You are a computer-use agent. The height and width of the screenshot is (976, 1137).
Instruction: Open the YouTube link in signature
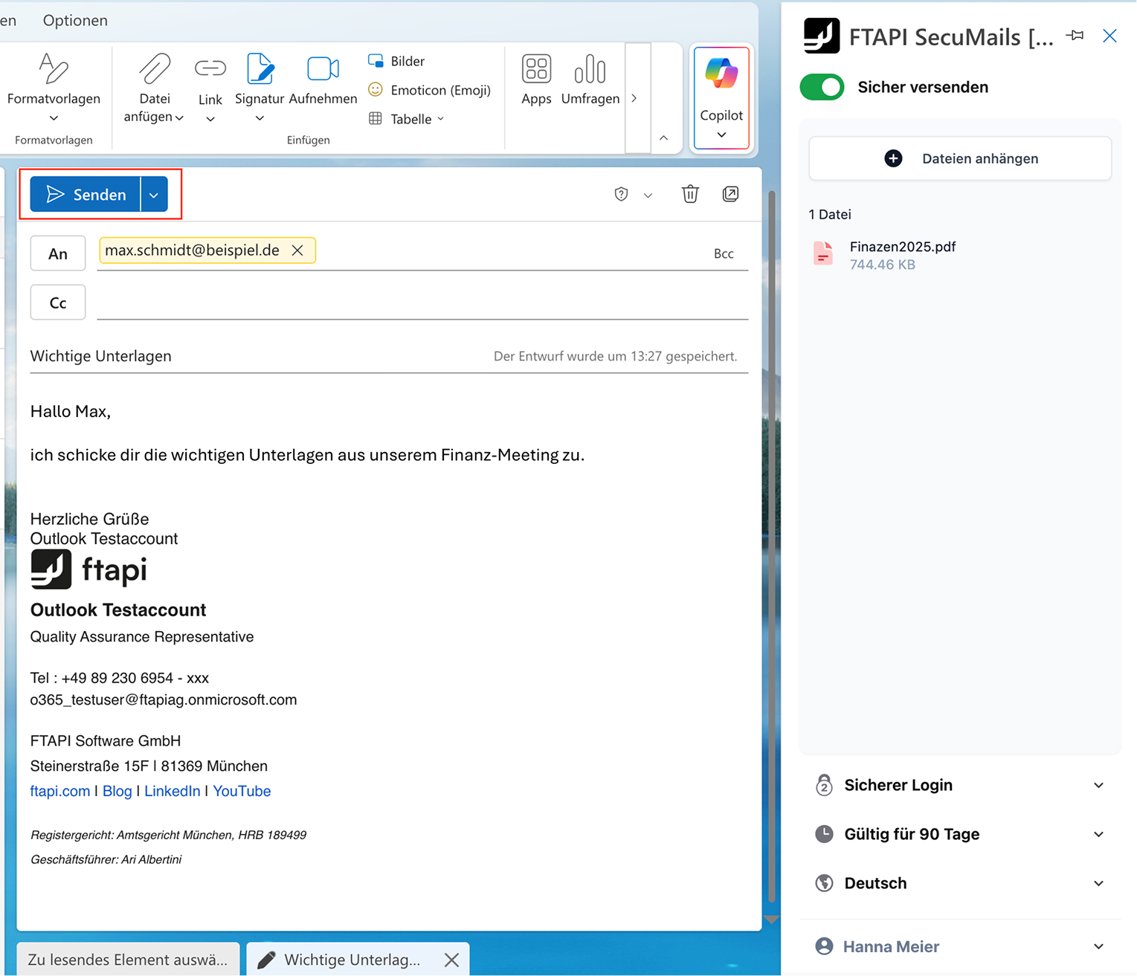[x=242, y=791]
